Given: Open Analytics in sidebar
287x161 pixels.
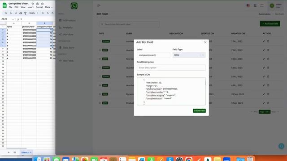Looking at the screenshot, I should 66,27.
